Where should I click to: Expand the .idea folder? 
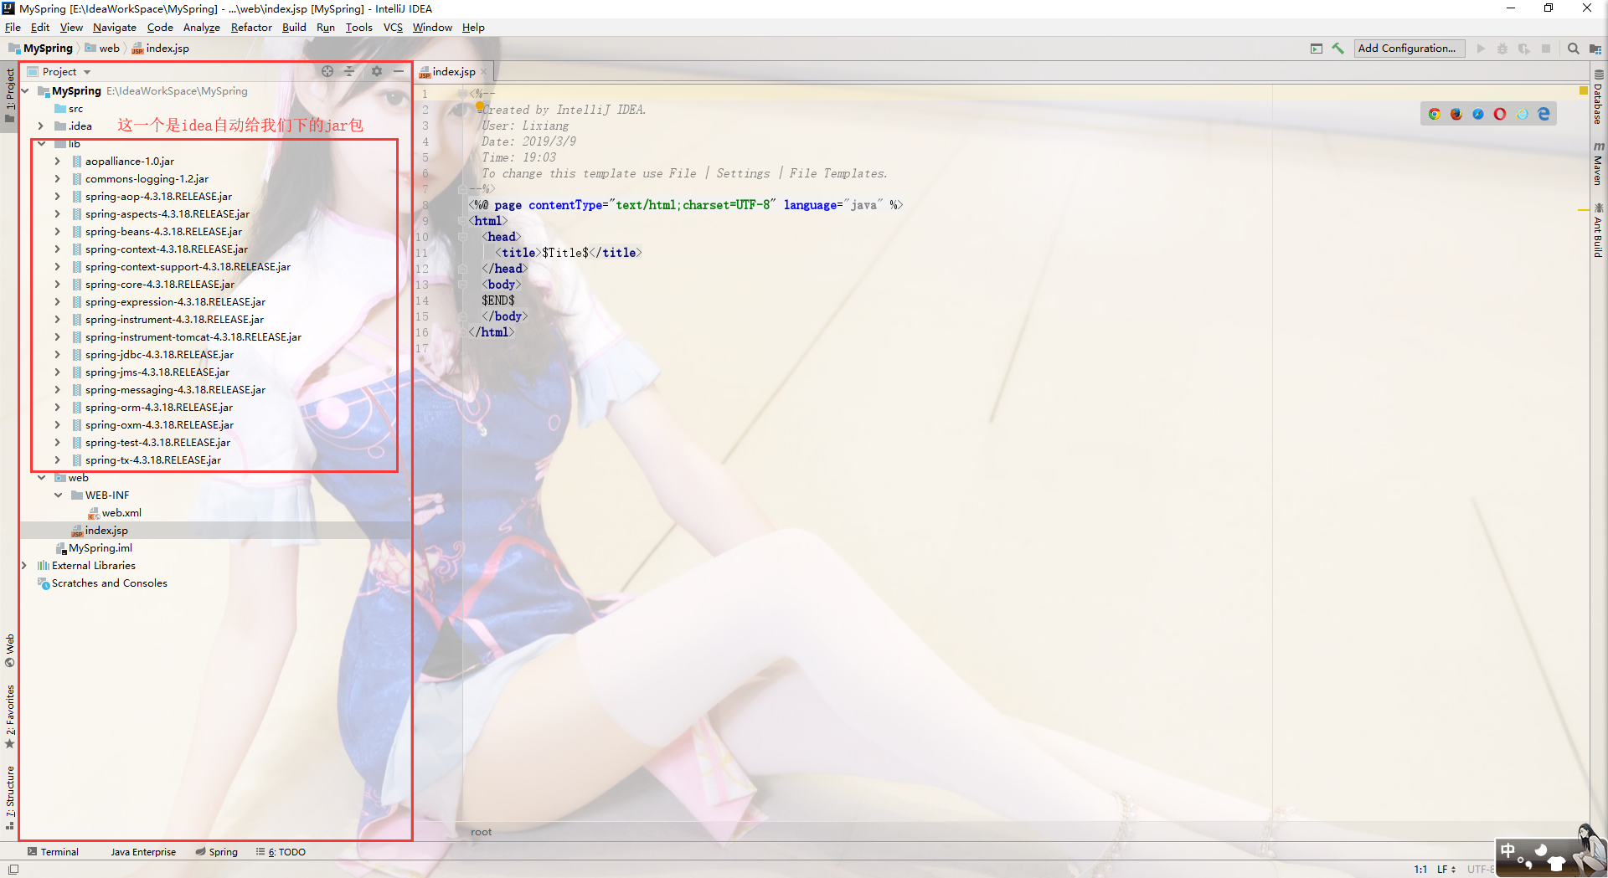[40, 126]
